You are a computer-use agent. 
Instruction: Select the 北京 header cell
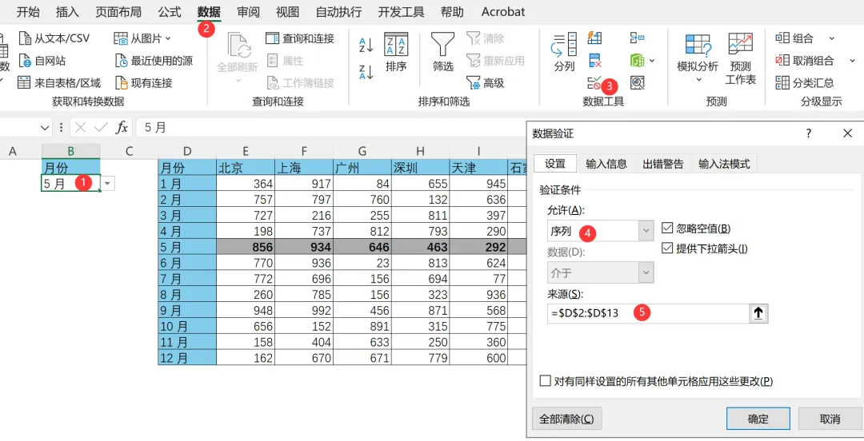246,167
